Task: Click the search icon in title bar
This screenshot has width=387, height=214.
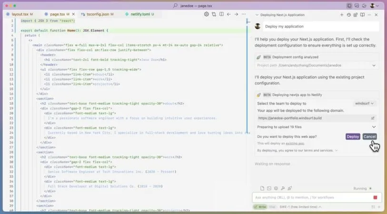Action: (175, 5)
